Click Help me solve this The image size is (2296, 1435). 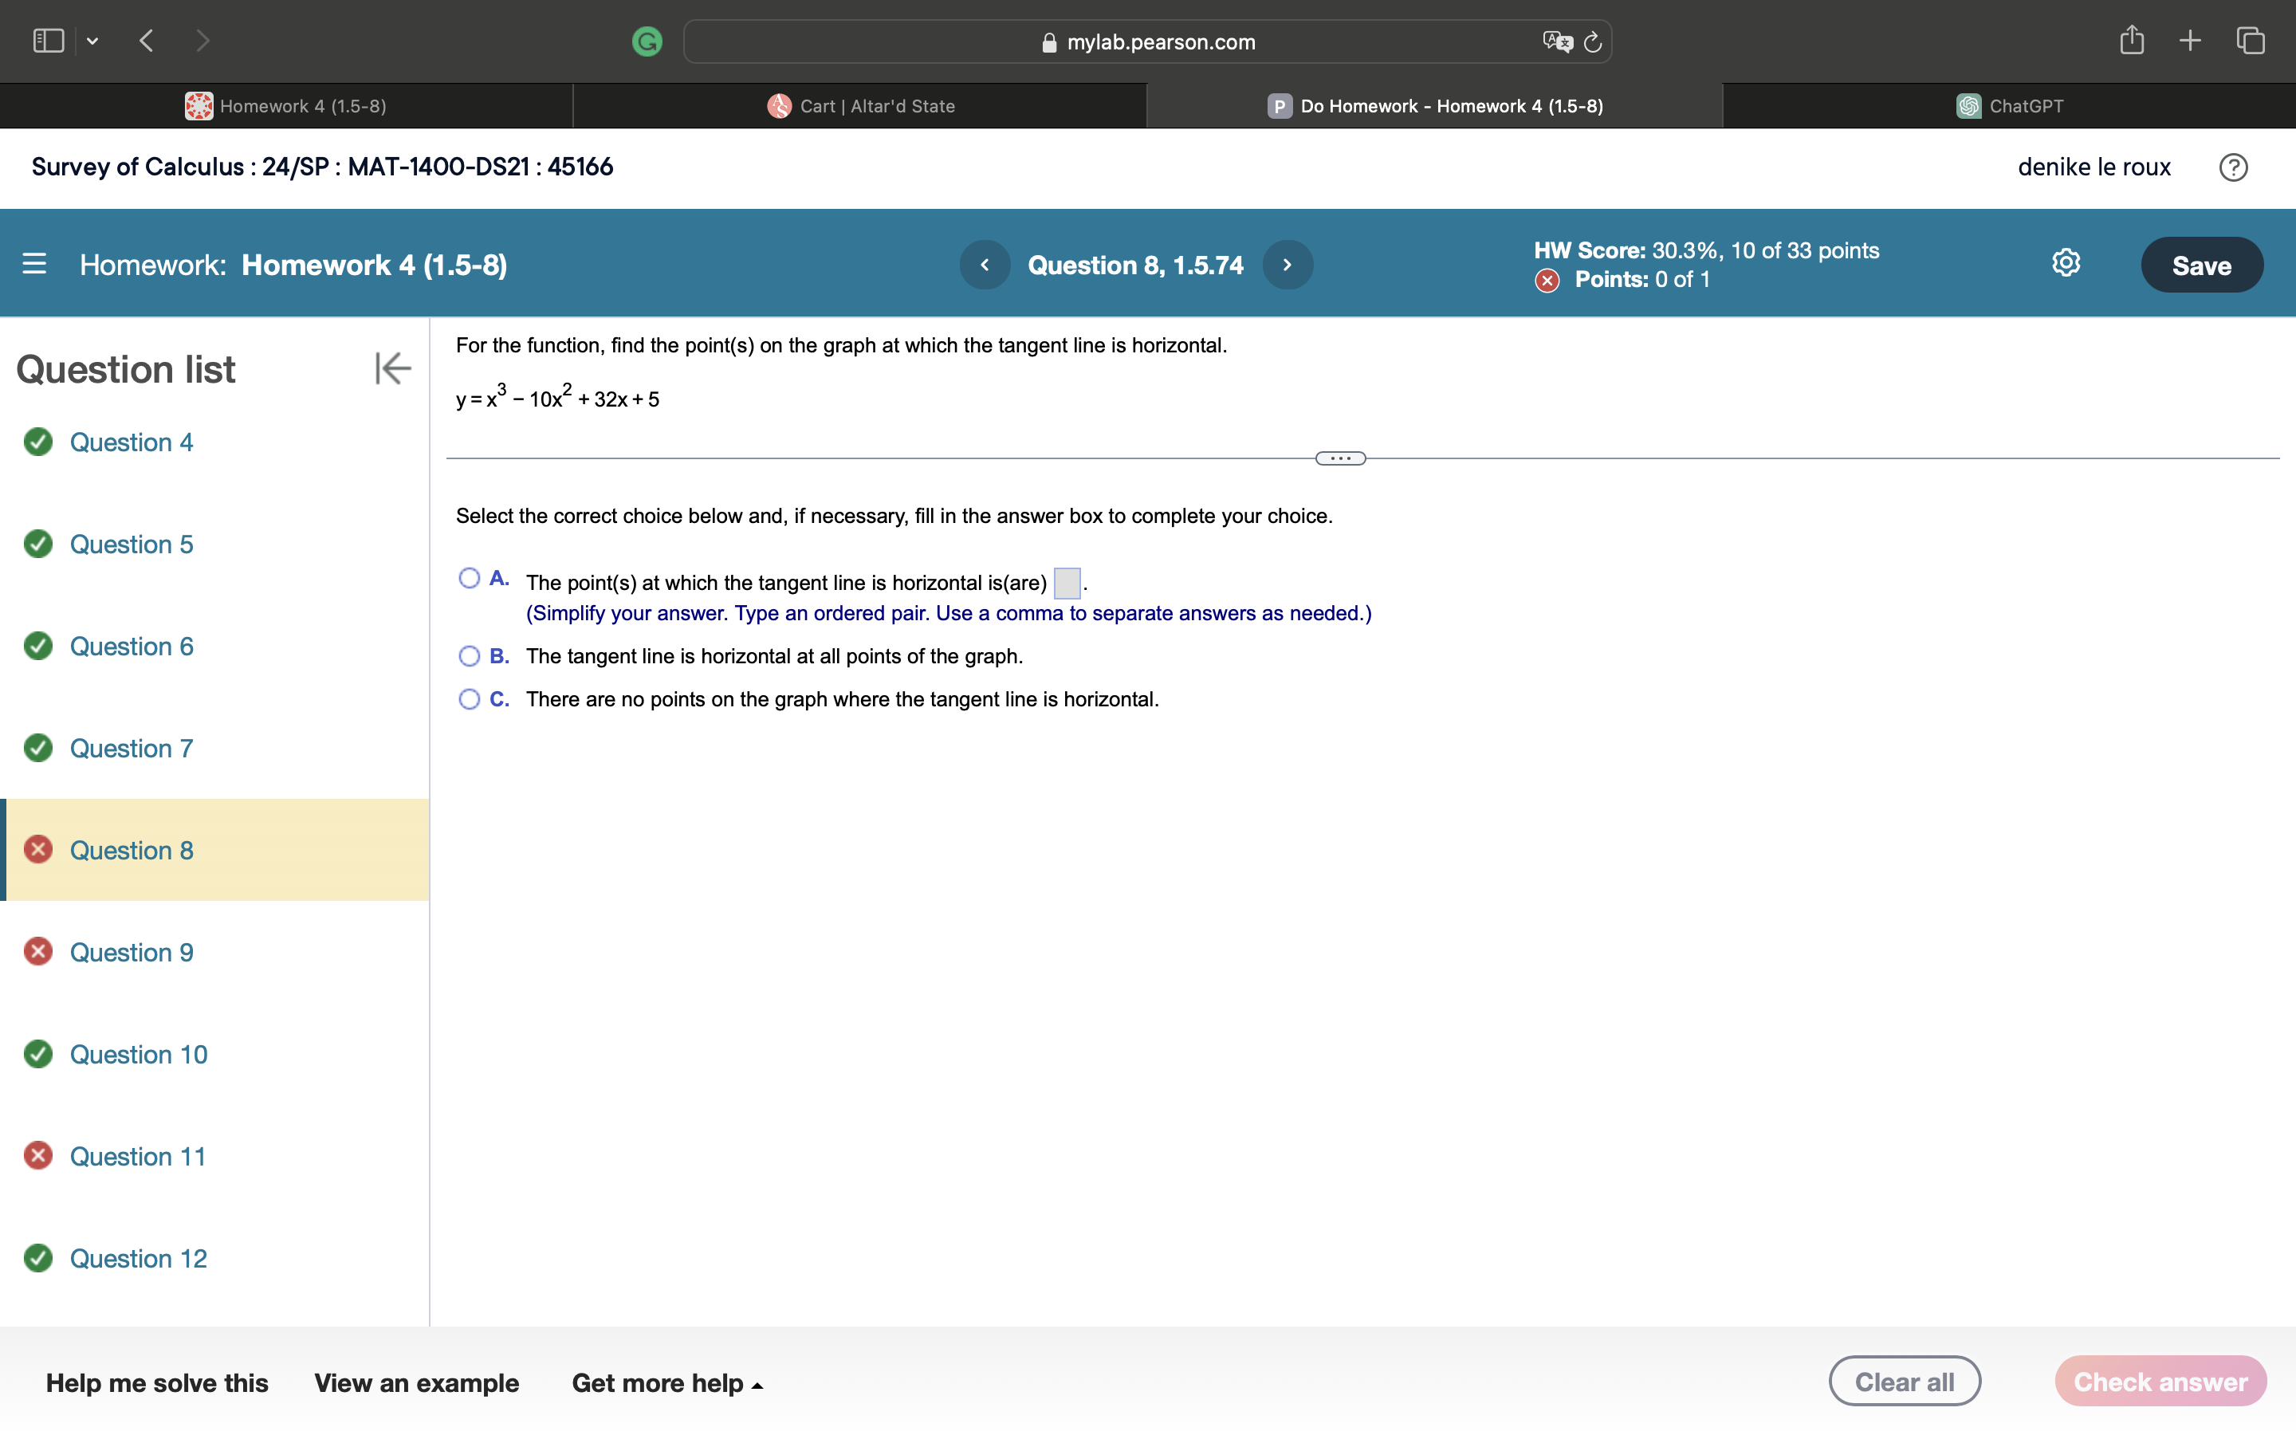[x=156, y=1383]
